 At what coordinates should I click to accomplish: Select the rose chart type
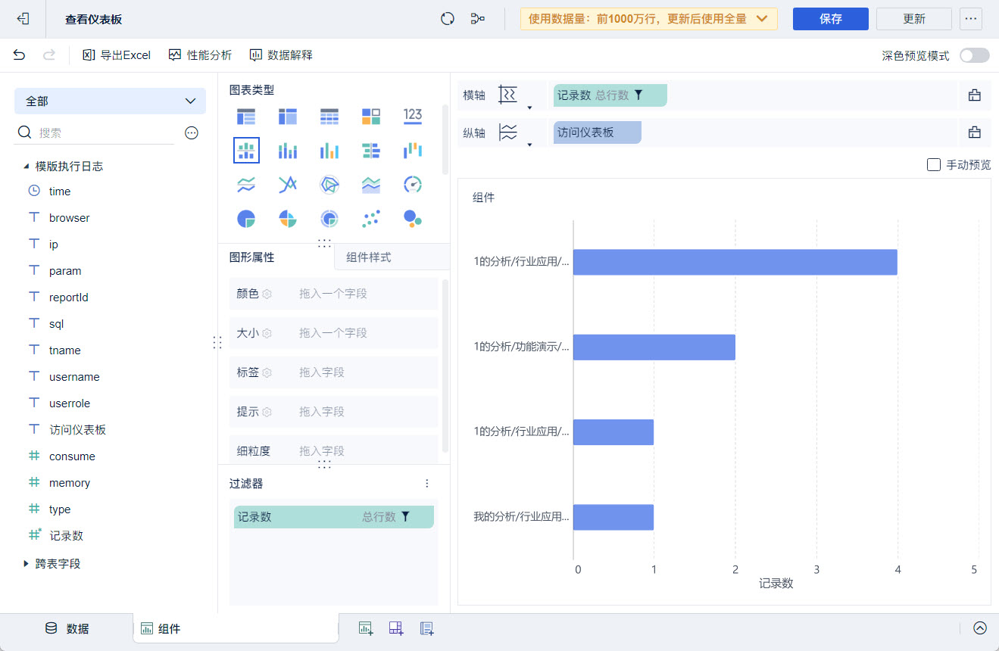288,219
